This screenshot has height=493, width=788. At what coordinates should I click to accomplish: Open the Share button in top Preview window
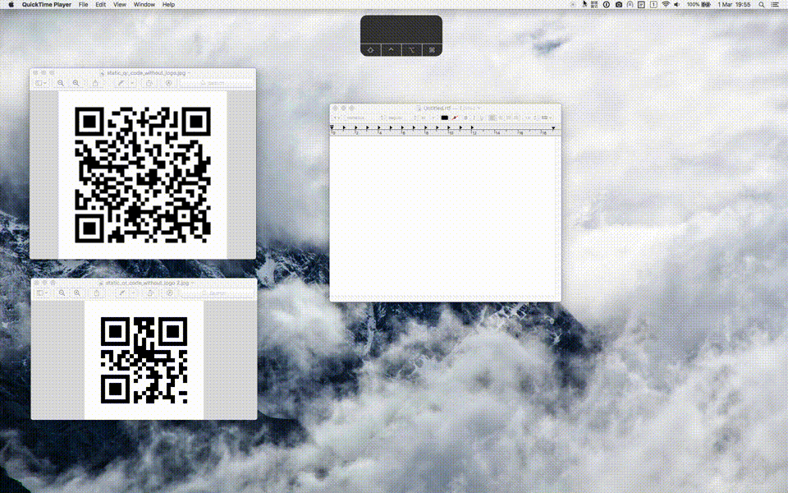click(x=95, y=83)
